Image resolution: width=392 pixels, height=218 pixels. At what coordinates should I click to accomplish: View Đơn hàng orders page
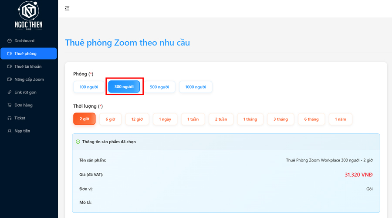[x=29, y=105]
